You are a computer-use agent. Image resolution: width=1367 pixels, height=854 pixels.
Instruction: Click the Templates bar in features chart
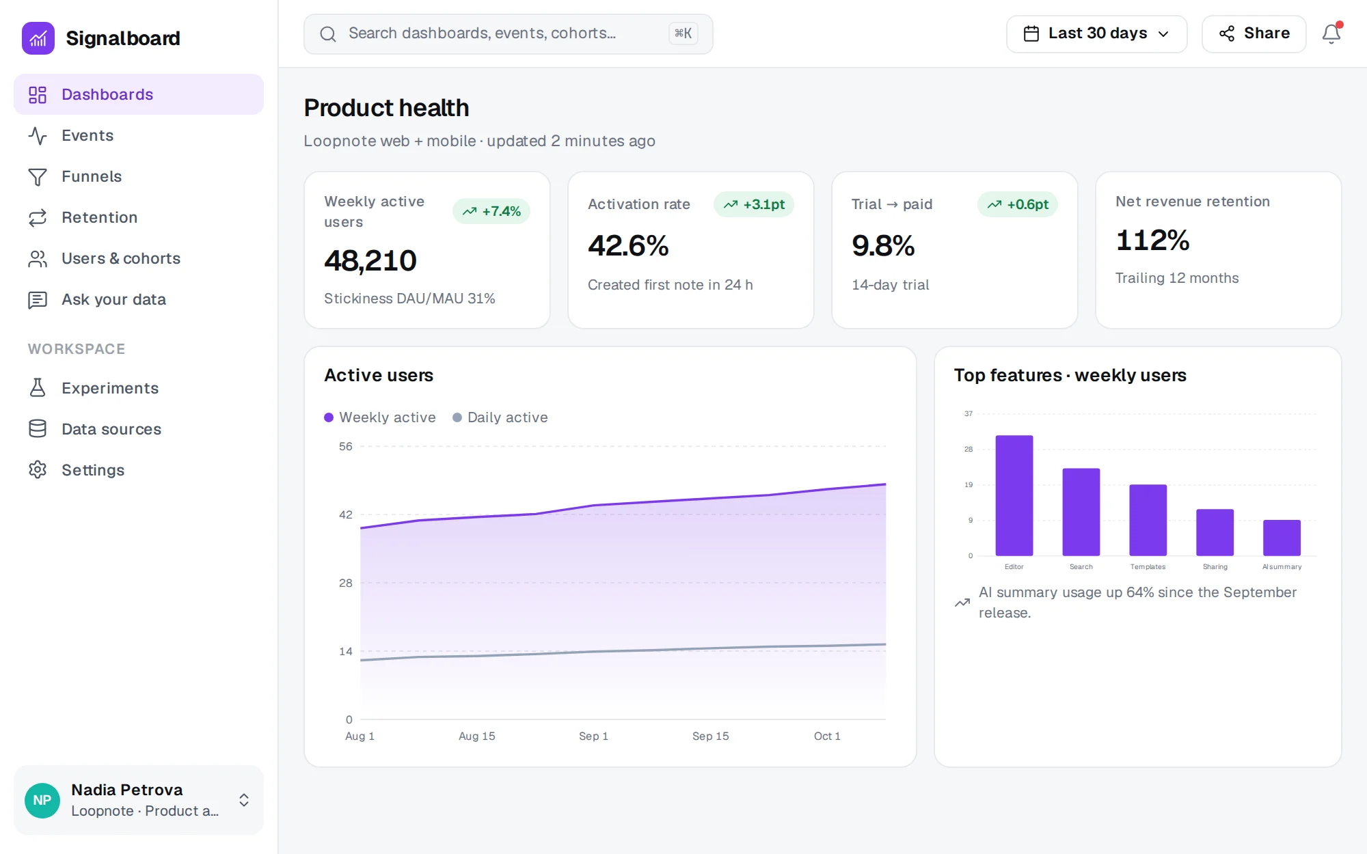tap(1148, 520)
